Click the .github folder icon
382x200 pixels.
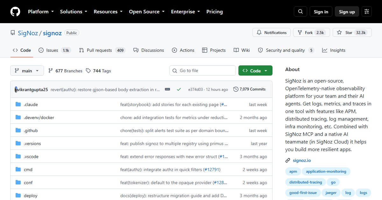click(x=18, y=130)
